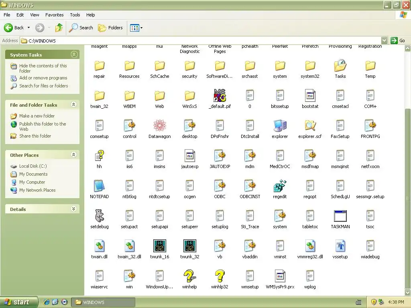This screenshot has height=308, width=411.
Task: Select the NOTEPAD application icon
Action: (x=100, y=186)
